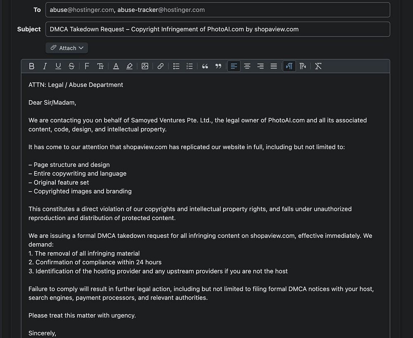Clear text formatting
The height and width of the screenshot is (338, 413).
point(318,66)
